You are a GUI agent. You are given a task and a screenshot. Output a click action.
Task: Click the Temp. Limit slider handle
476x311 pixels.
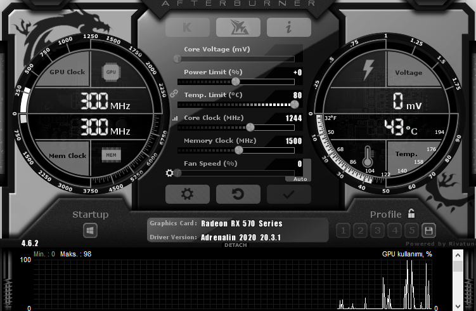(x=295, y=104)
